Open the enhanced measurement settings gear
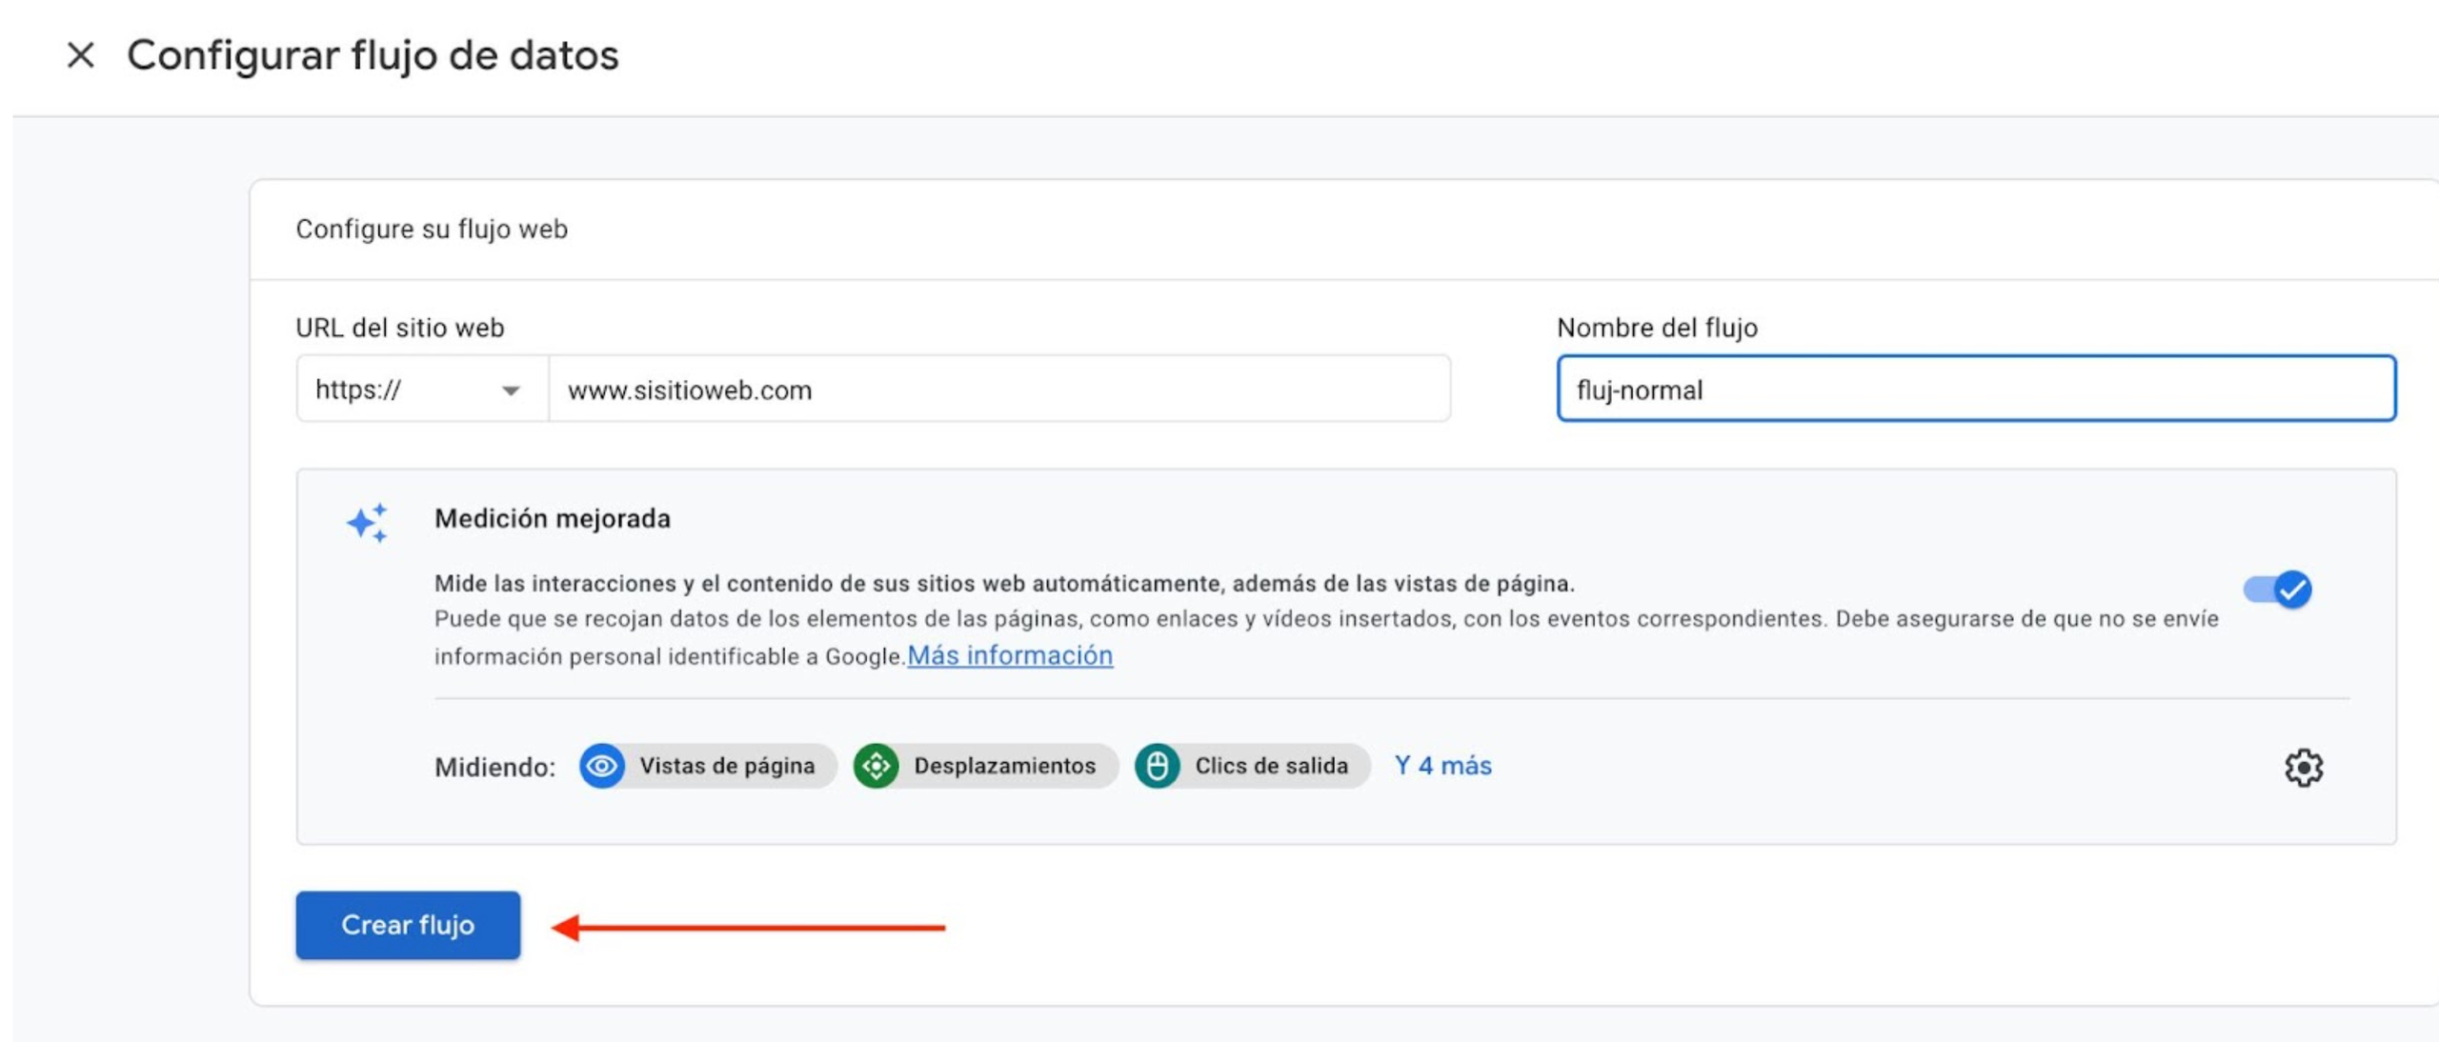The height and width of the screenshot is (1042, 2439). (2305, 768)
